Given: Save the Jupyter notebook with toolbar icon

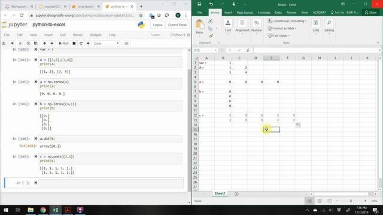Looking at the screenshot, I should (4, 44).
